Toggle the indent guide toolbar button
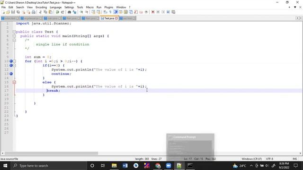The width and height of the screenshot is (303, 170). click(116, 12)
